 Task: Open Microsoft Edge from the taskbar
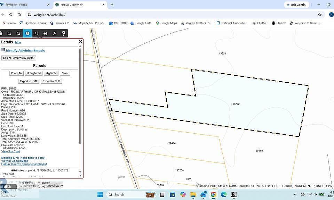click(x=224, y=194)
